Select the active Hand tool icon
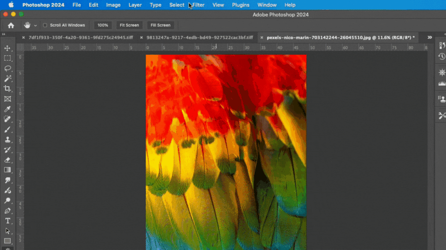This screenshot has width=446, height=250. coord(27,25)
